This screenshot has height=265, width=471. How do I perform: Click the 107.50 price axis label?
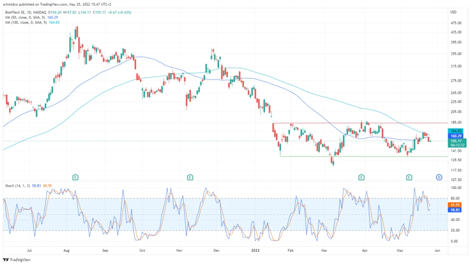point(456,179)
